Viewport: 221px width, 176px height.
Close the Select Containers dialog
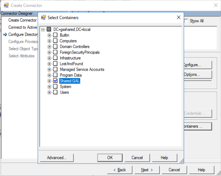click(178, 18)
